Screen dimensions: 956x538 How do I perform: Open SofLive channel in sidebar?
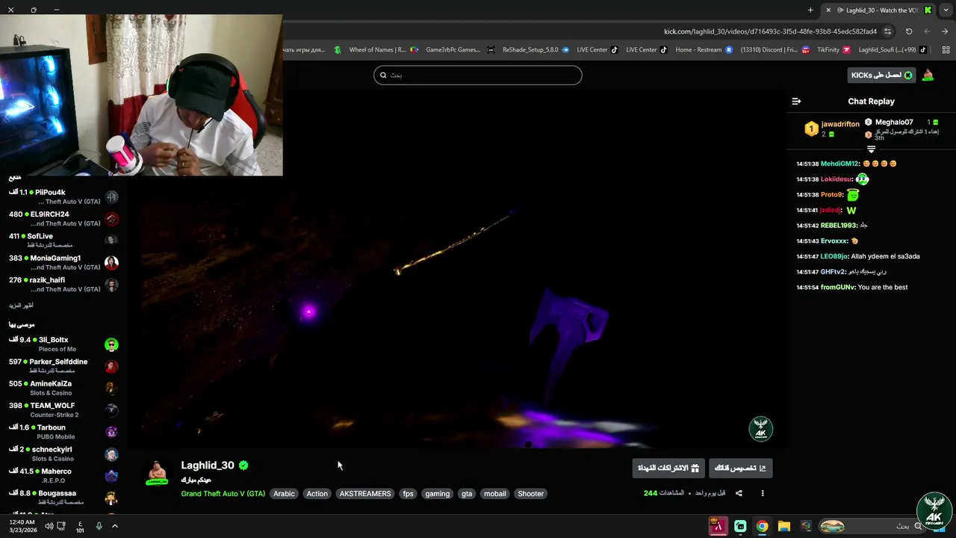(63, 241)
